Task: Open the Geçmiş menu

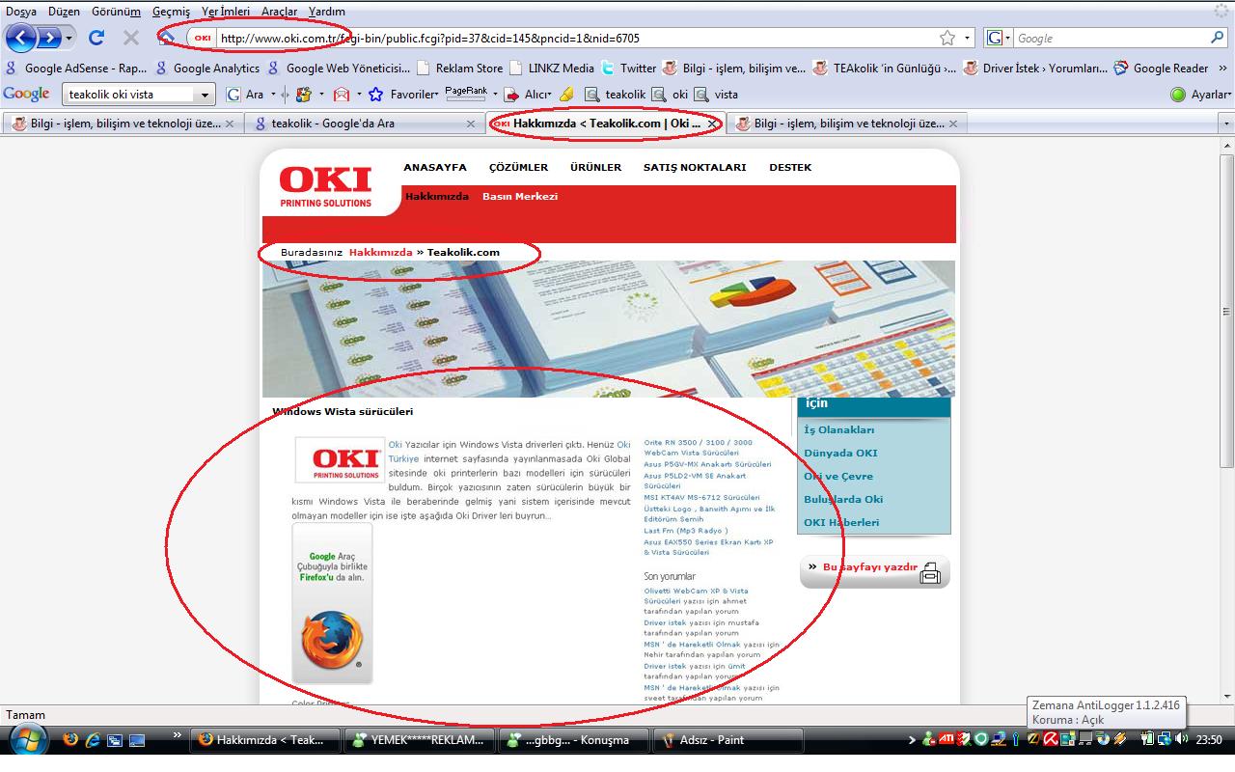Action: point(171,12)
